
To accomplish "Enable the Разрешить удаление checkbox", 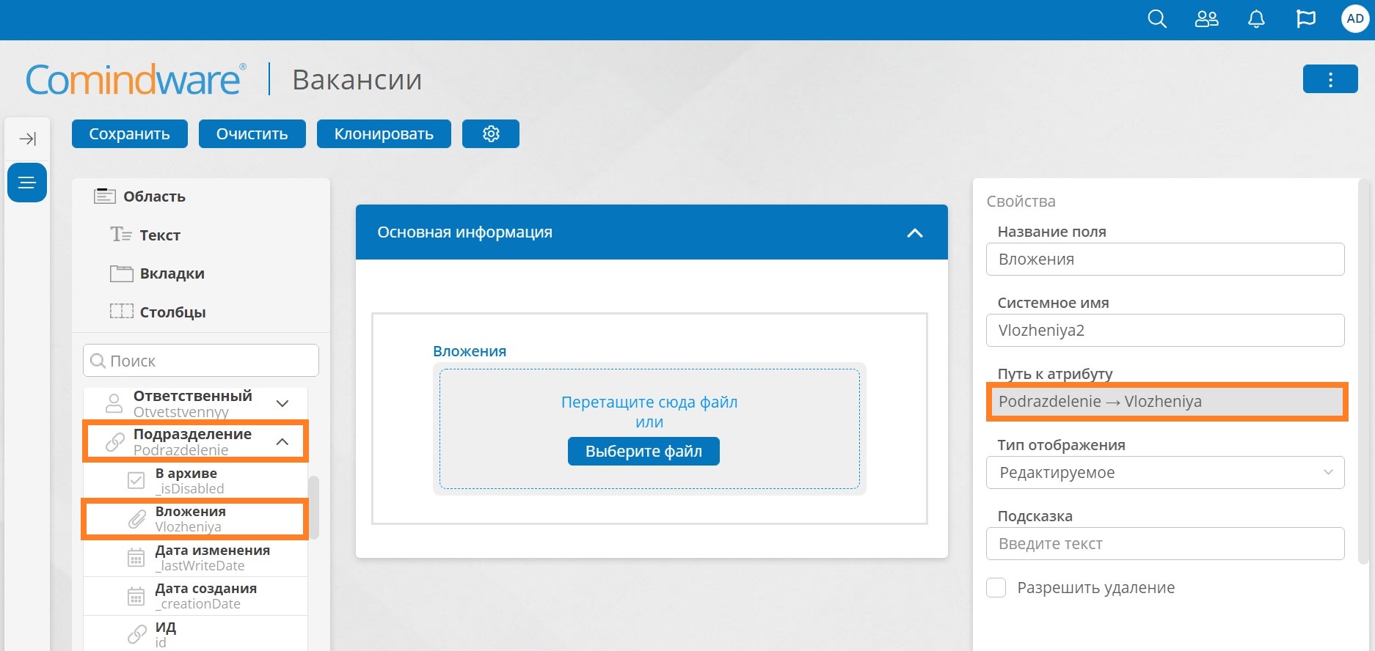I will (x=996, y=587).
